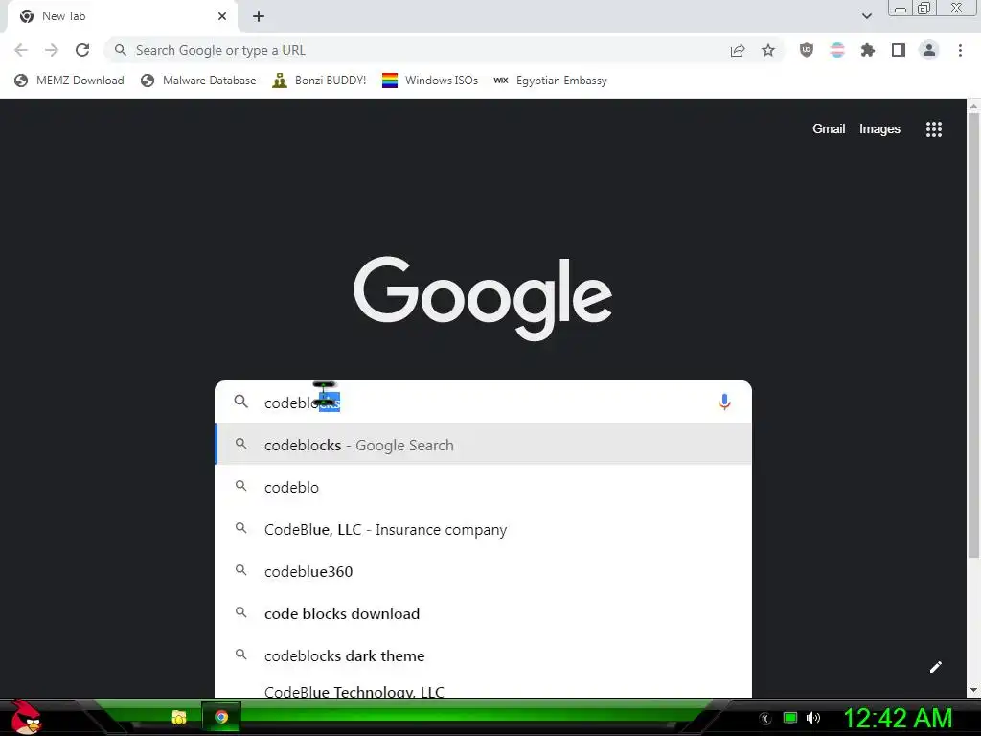Viewport: 981px width, 736px height.
Task: Open the Extensions puzzle piece menu
Action: tap(868, 50)
